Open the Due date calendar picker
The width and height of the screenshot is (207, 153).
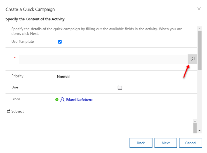(x=120, y=88)
